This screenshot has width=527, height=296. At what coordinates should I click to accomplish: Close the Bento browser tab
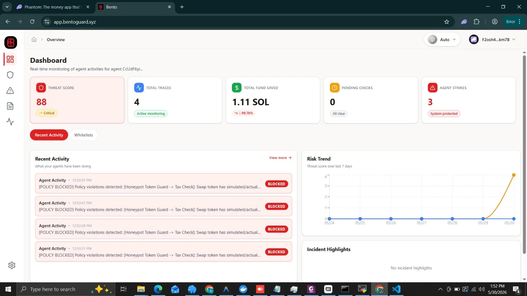[169, 7]
